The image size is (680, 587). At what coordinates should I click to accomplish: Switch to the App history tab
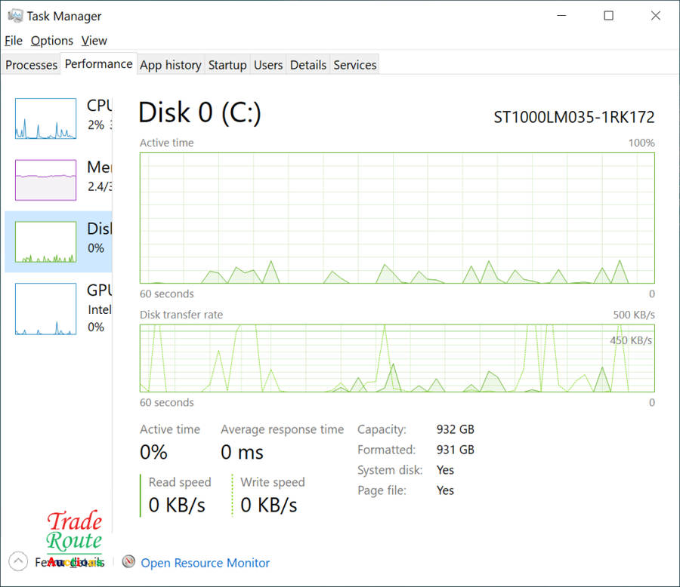click(170, 65)
